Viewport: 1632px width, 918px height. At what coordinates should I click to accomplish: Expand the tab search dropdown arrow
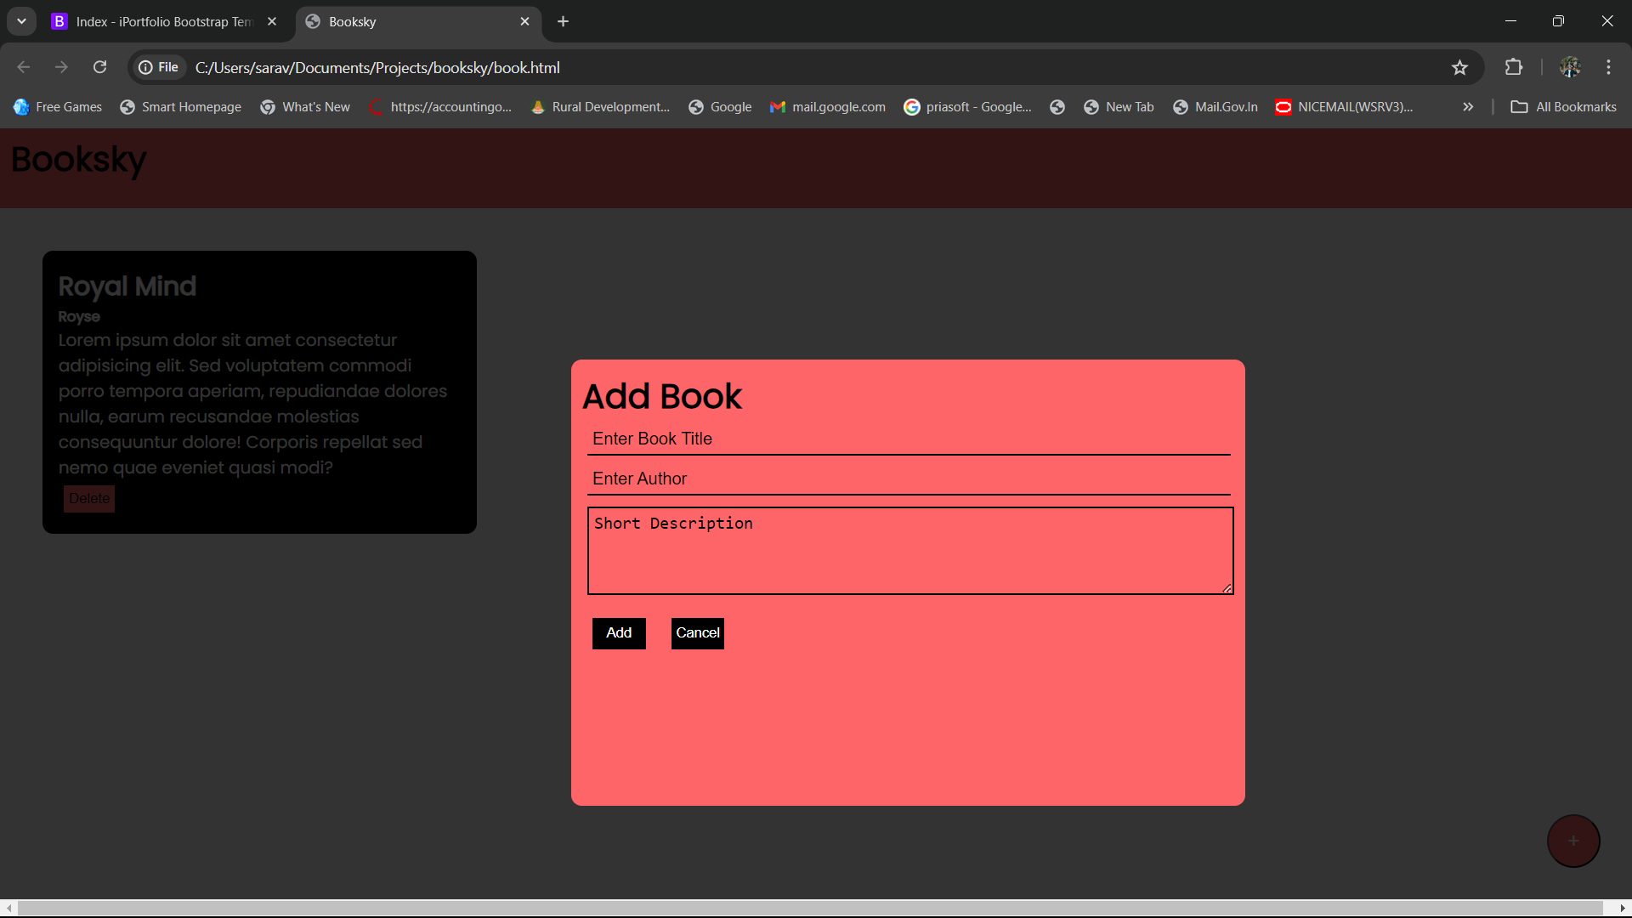[x=21, y=21]
